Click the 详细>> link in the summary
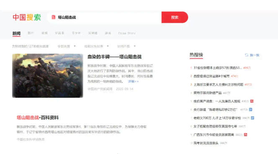278x154 pixels. click(x=133, y=82)
